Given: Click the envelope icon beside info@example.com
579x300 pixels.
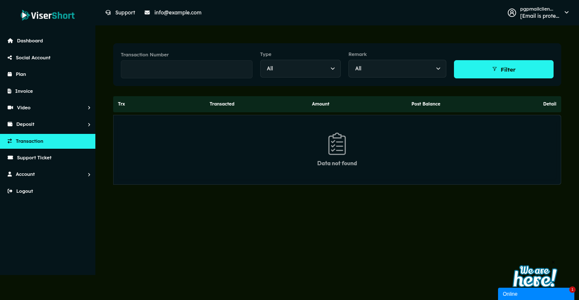Looking at the screenshot, I should [x=147, y=13].
